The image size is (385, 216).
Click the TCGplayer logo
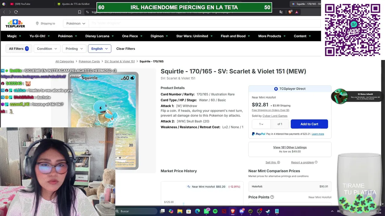15,23
